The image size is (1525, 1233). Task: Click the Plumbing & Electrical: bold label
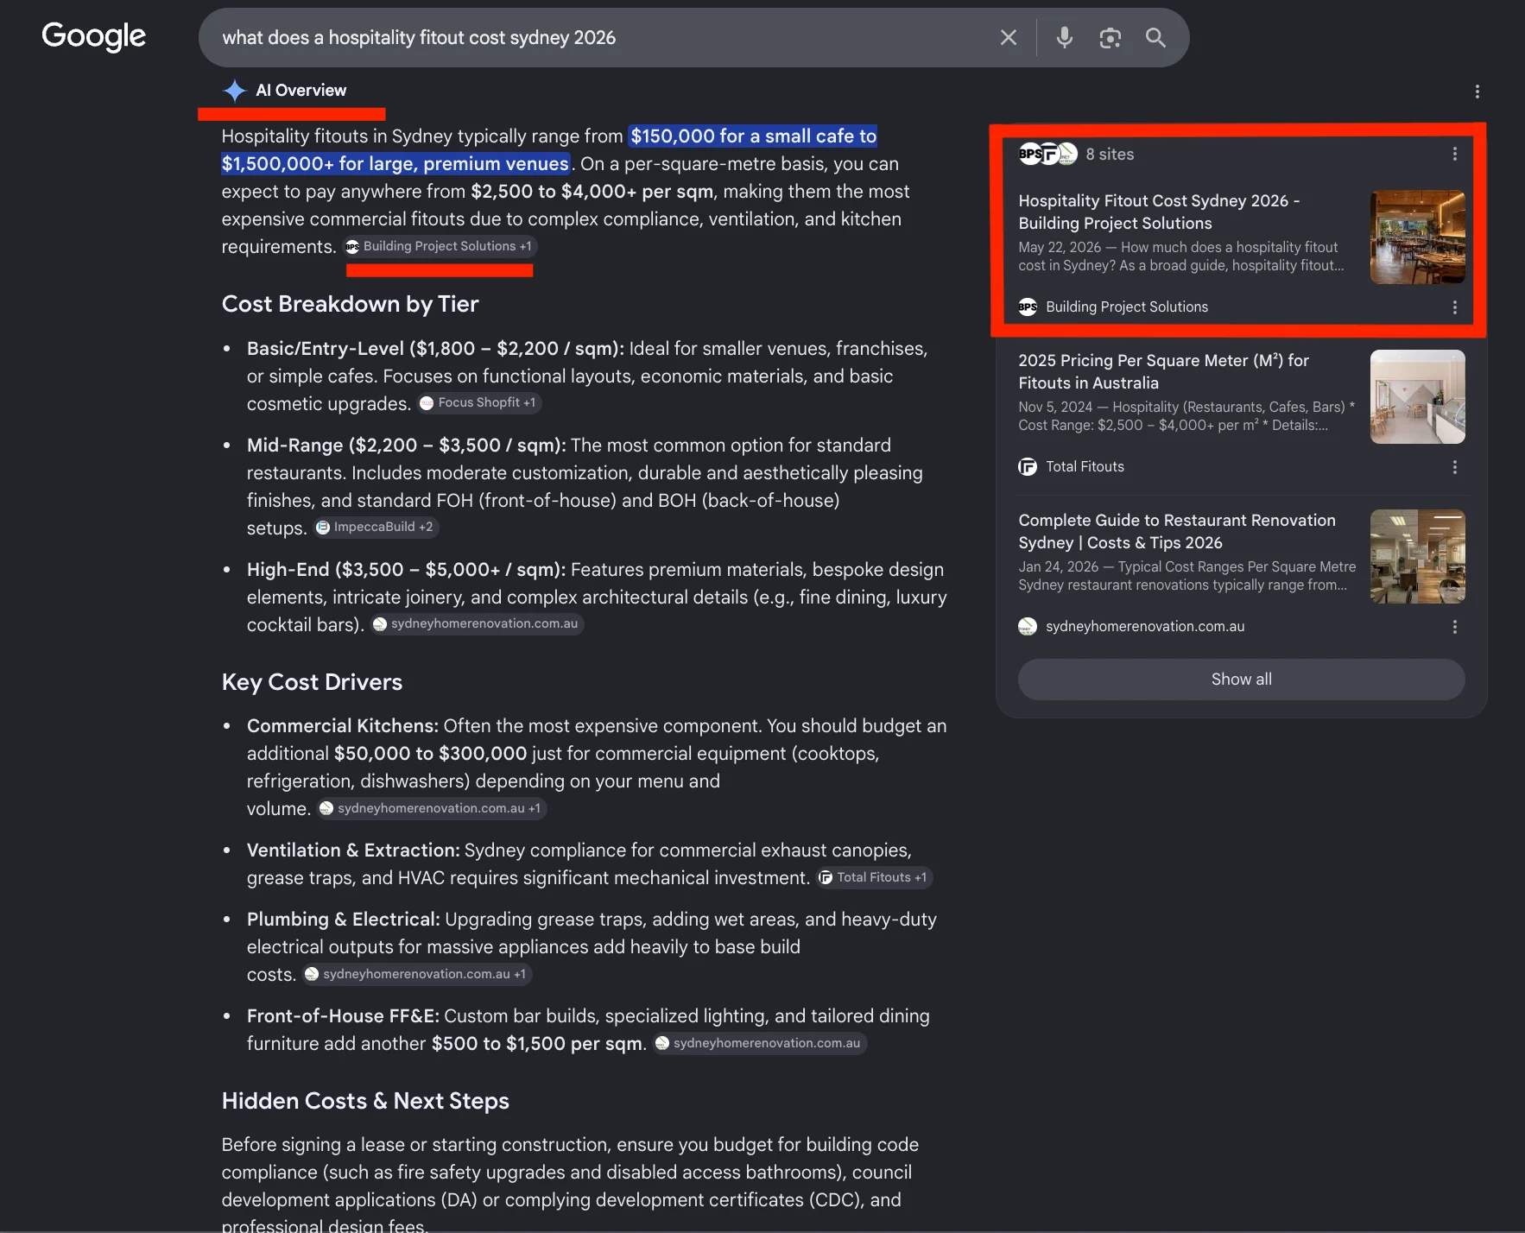pos(344,920)
